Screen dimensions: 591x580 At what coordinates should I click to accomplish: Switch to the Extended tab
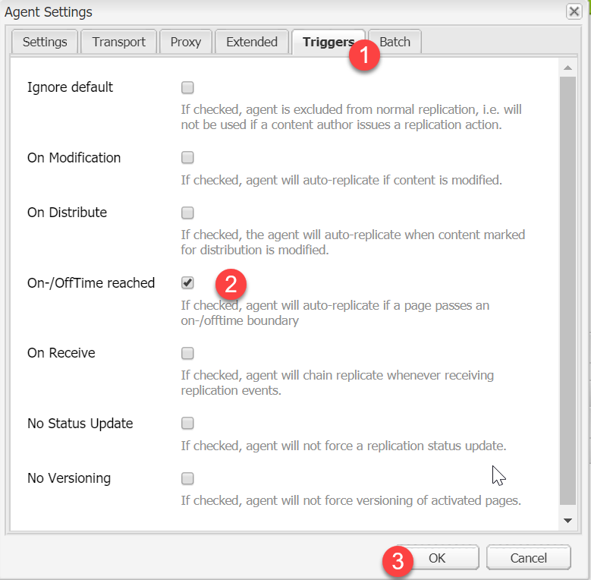(x=251, y=43)
